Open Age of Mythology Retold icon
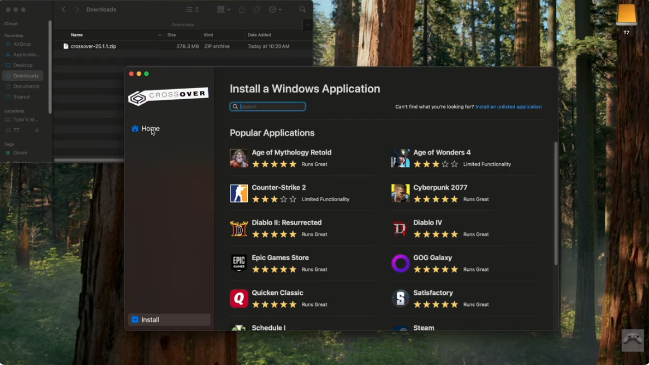This screenshot has height=365, width=649. click(239, 158)
